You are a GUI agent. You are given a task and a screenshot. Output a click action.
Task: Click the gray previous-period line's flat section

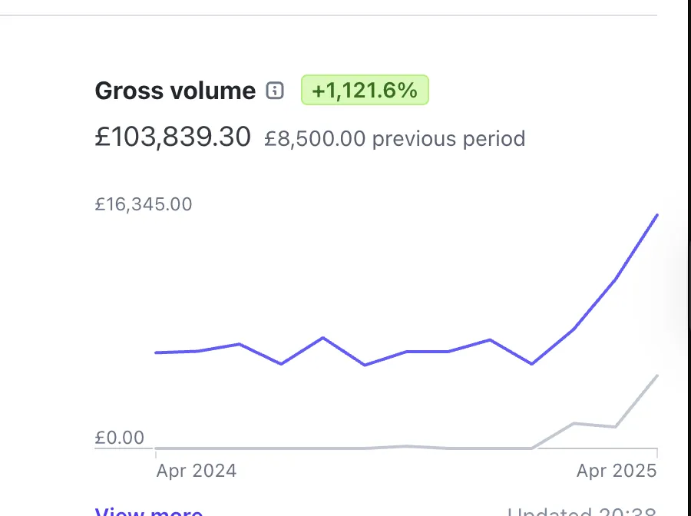pos(307,448)
